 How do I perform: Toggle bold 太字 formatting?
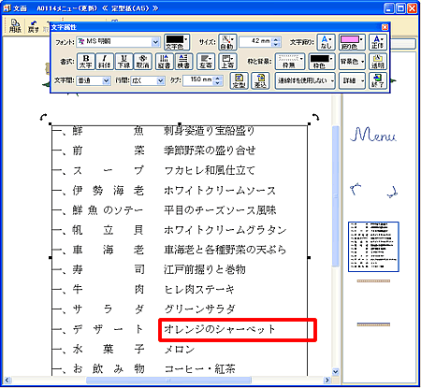pyautogui.click(x=86, y=62)
